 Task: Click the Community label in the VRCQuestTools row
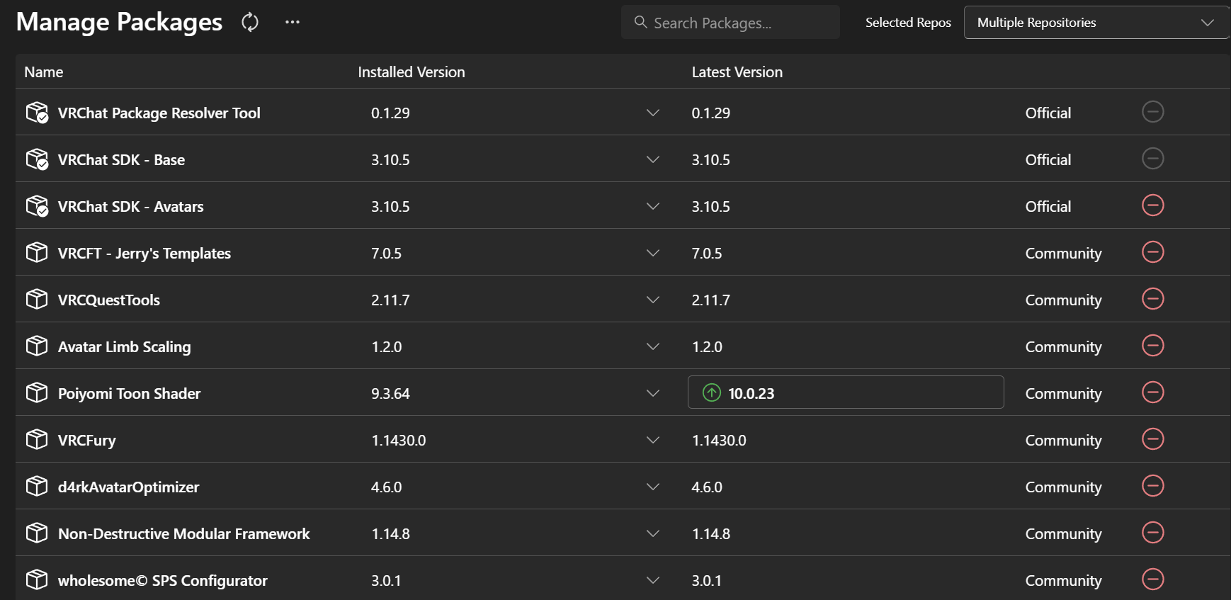(1064, 300)
